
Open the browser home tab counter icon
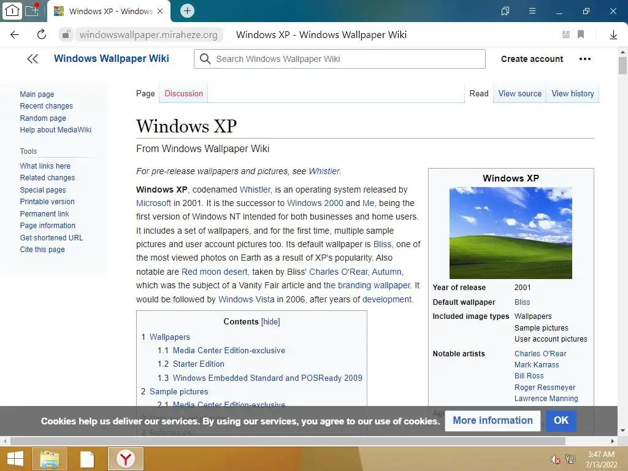[12, 11]
